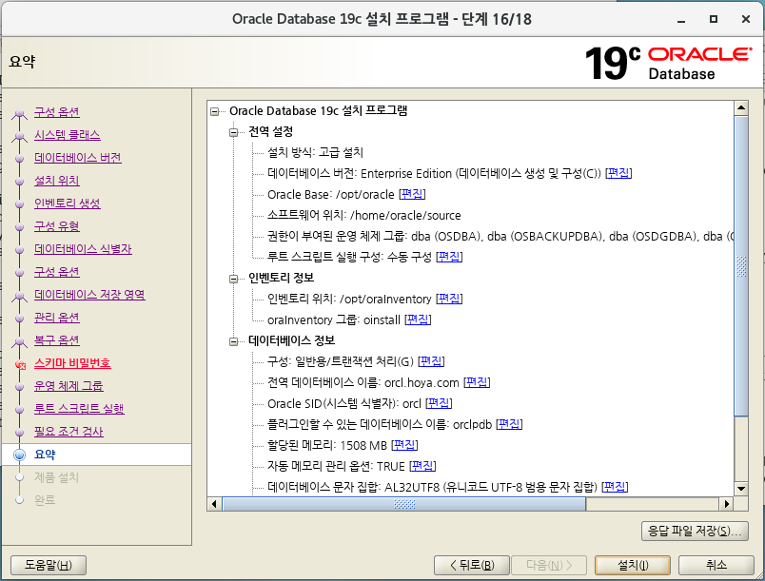Go to the 운영 체제 그룹 step
Screen dimensions: 765x581
tap(69, 386)
